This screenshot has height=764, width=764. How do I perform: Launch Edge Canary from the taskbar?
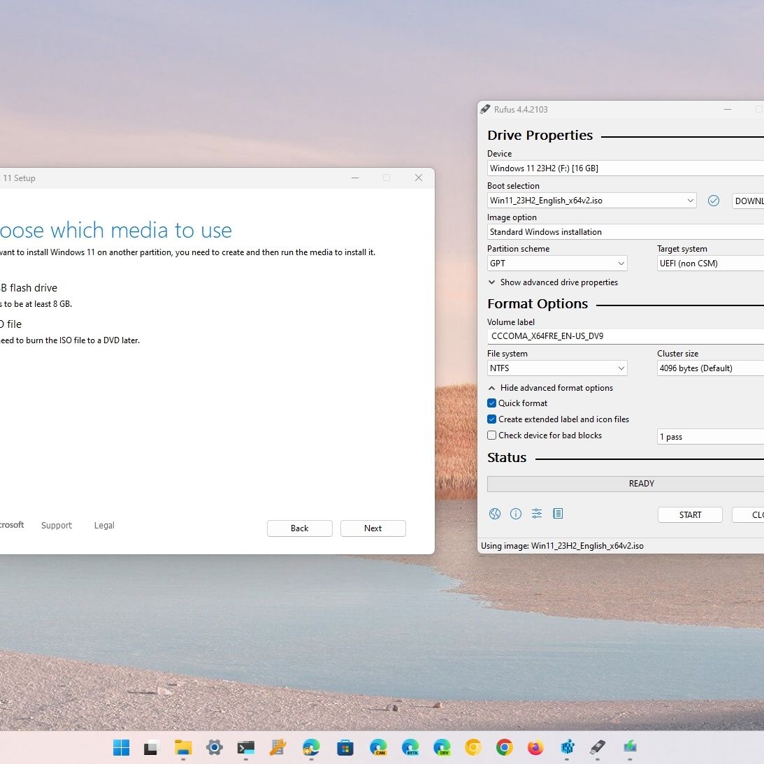coord(378,747)
